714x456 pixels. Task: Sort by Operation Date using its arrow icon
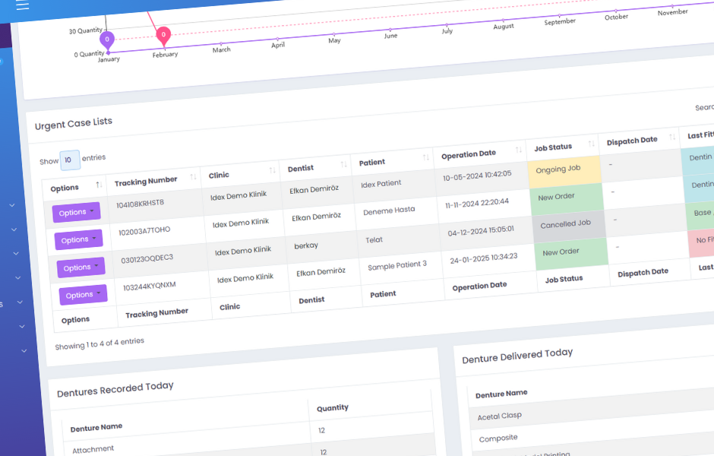click(518, 150)
